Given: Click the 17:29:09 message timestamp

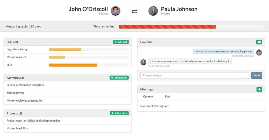Looking at the screenshot, I should [243, 56].
